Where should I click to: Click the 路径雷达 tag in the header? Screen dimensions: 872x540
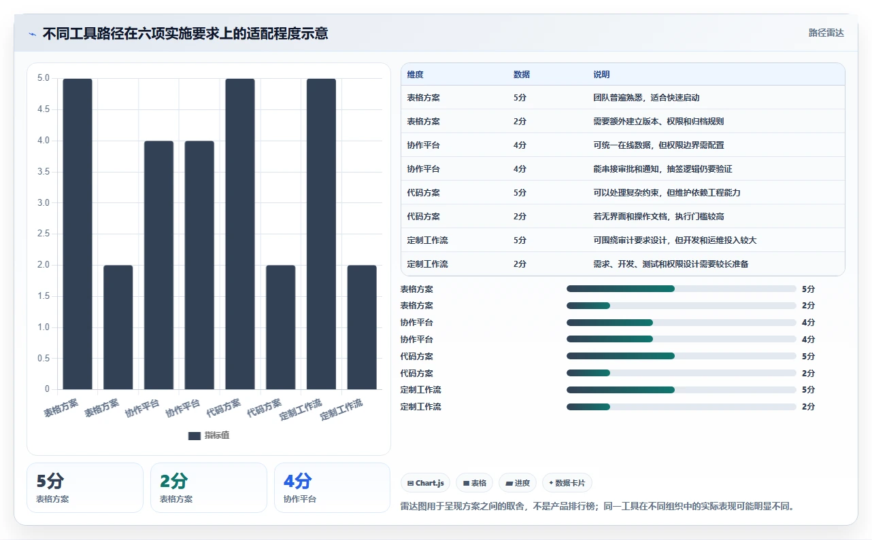point(826,33)
